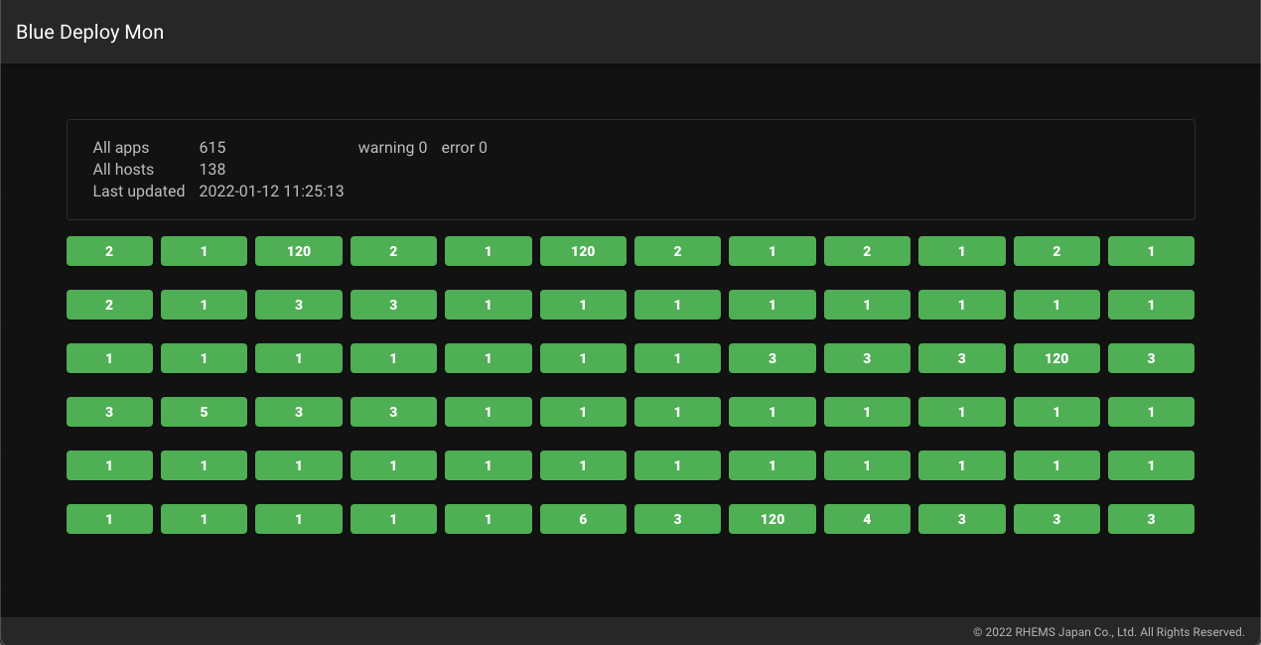
Task: Click the Last updated timestamp
Action: click(x=271, y=192)
